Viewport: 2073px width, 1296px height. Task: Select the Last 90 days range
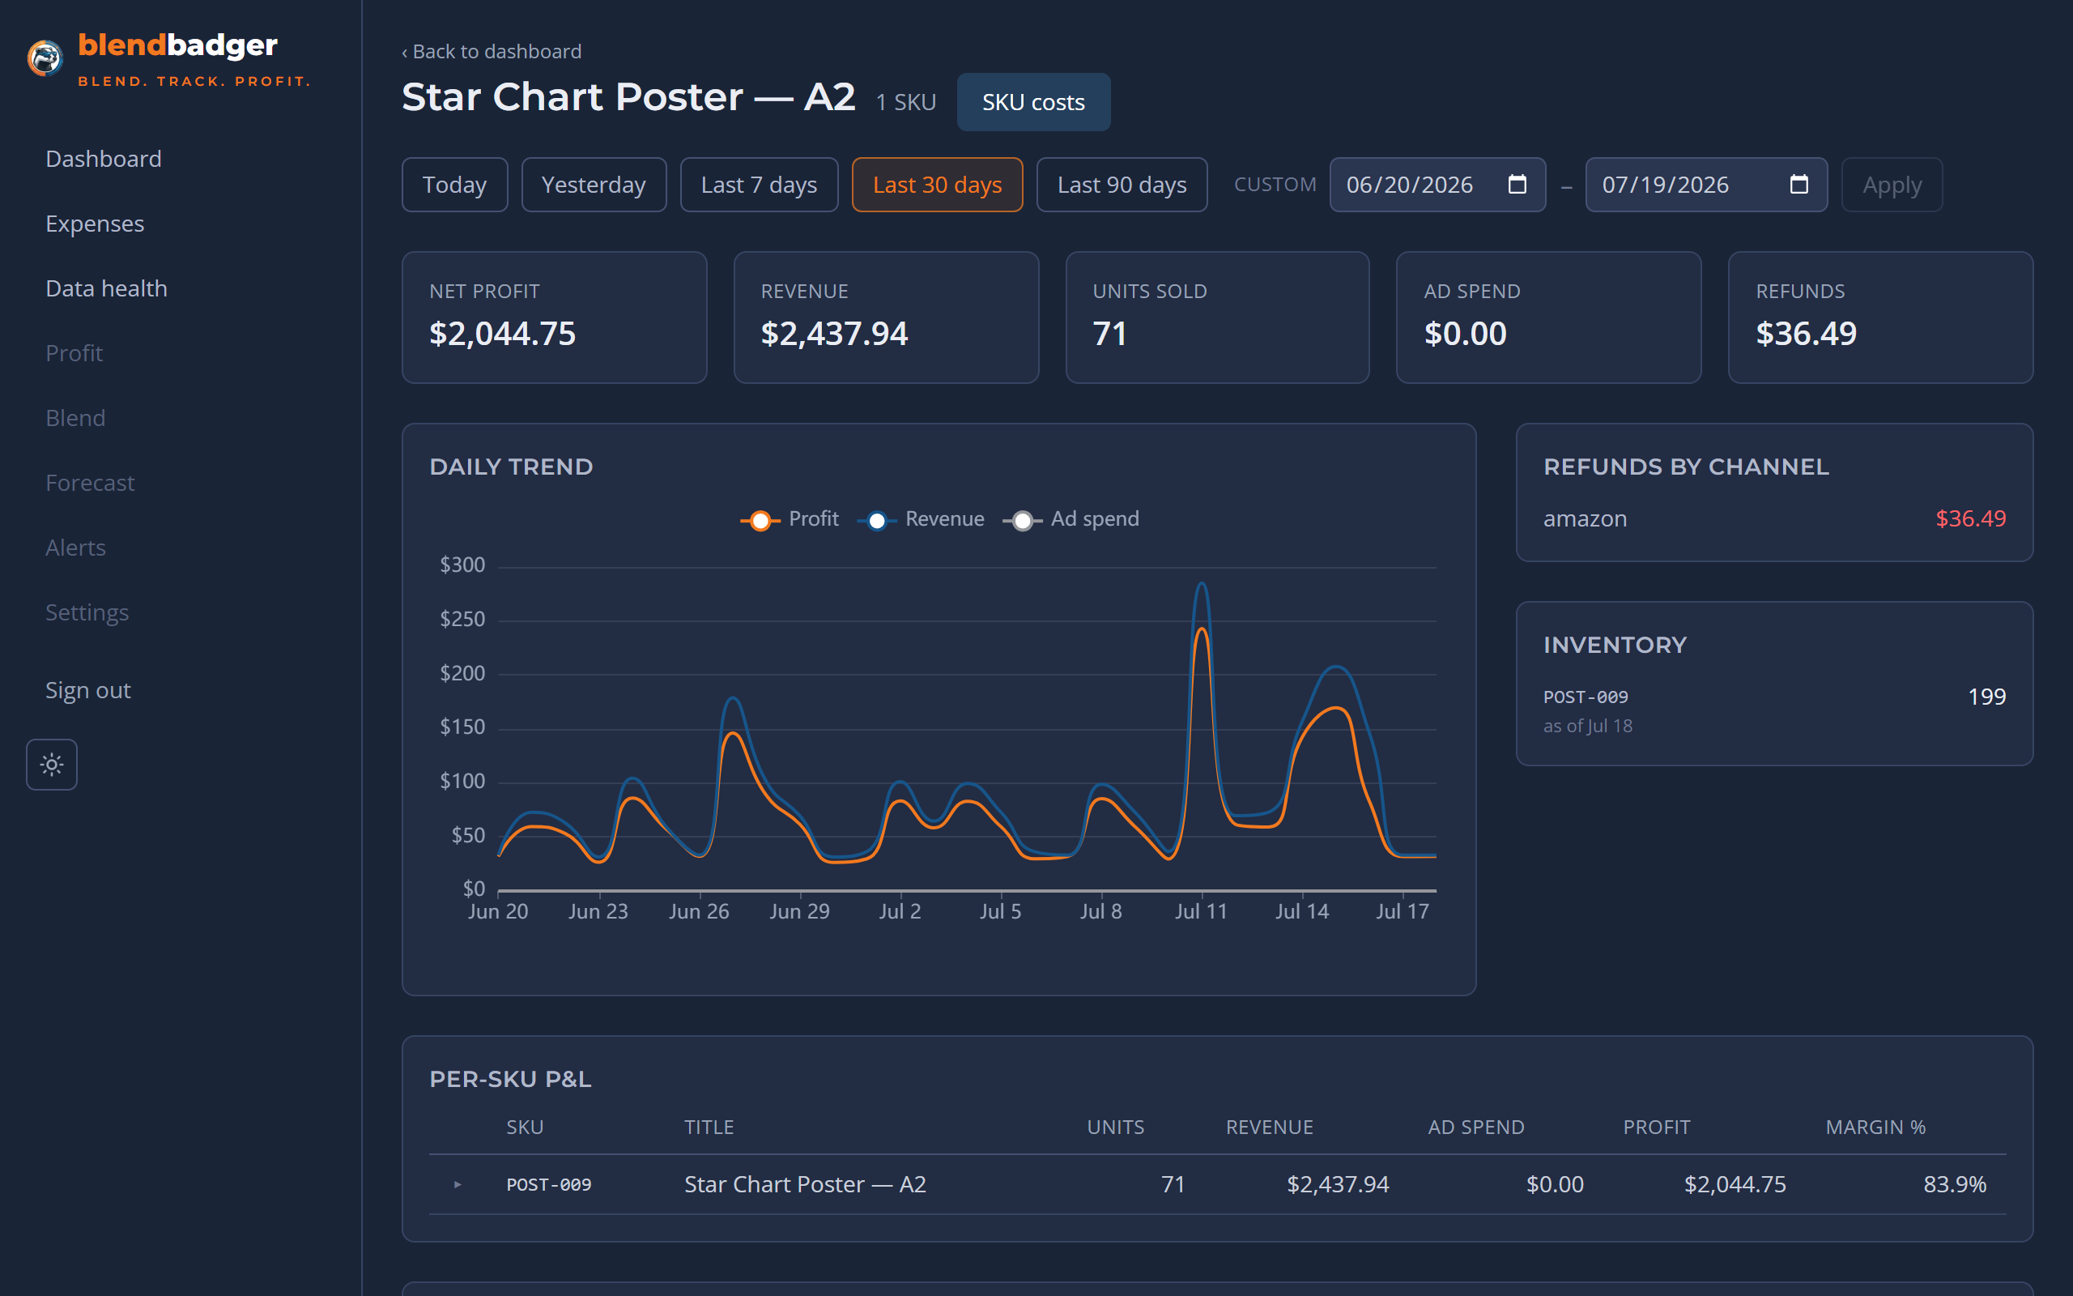(x=1122, y=185)
